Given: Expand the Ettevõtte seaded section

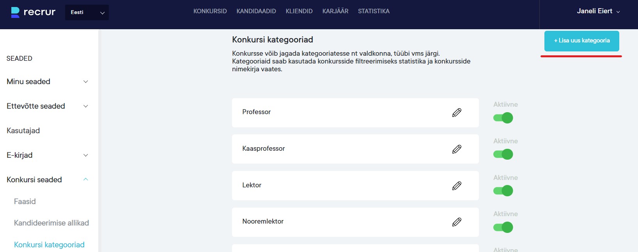Looking at the screenshot, I should [x=86, y=106].
